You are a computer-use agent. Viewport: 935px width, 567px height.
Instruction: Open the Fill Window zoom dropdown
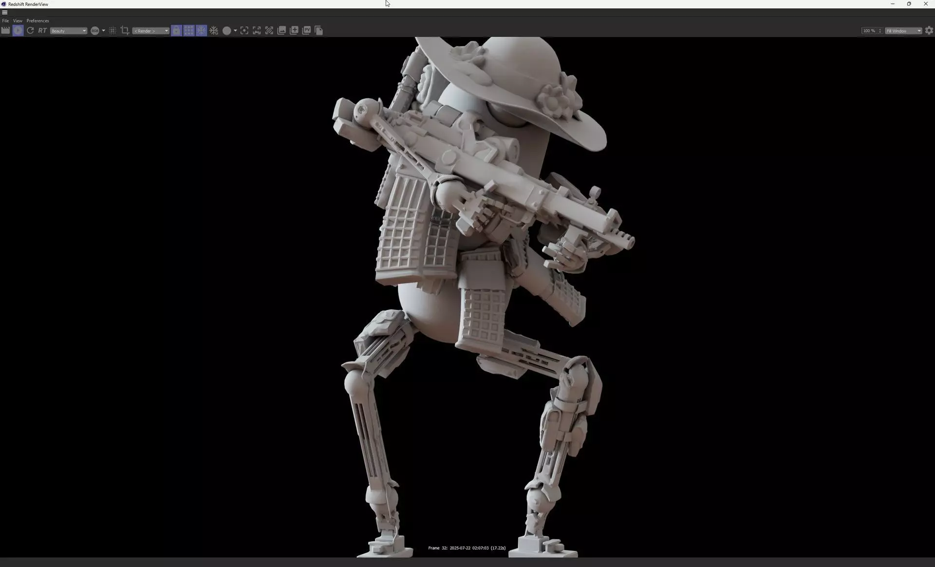(x=903, y=31)
